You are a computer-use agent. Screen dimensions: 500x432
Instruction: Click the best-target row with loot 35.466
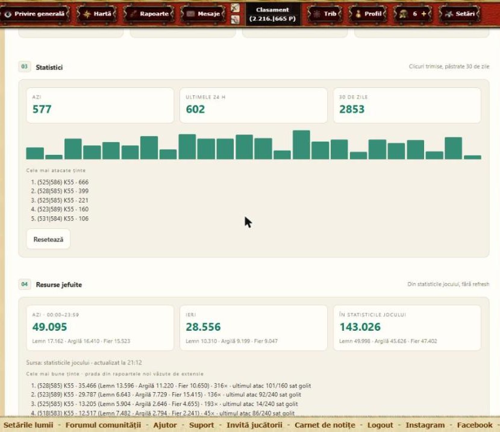(x=171, y=386)
